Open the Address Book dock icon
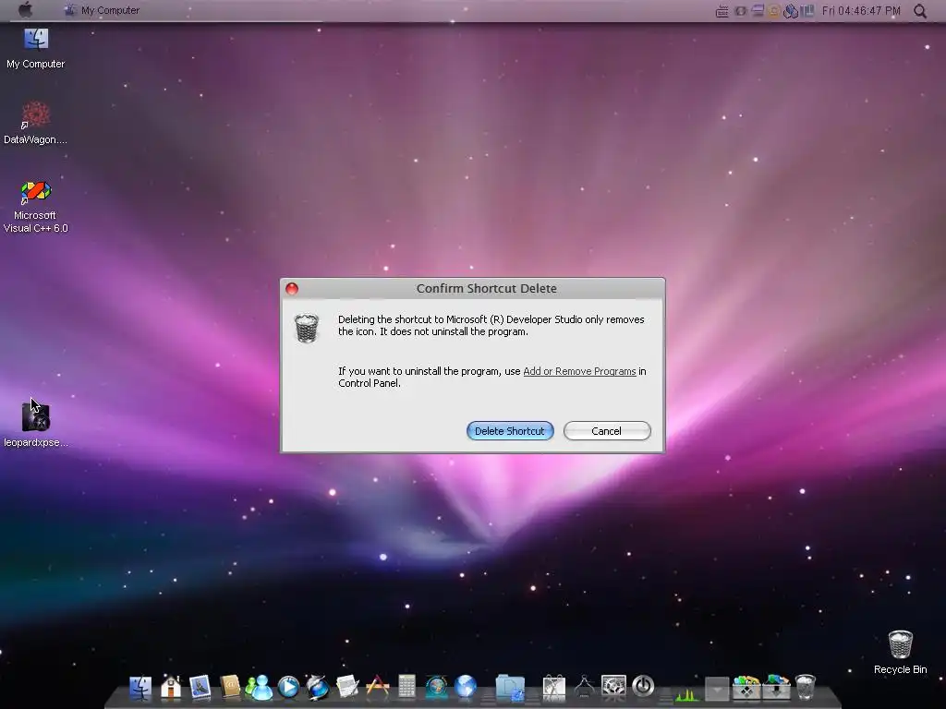946x709 pixels. pyautogui.click(x=230, y=687)
